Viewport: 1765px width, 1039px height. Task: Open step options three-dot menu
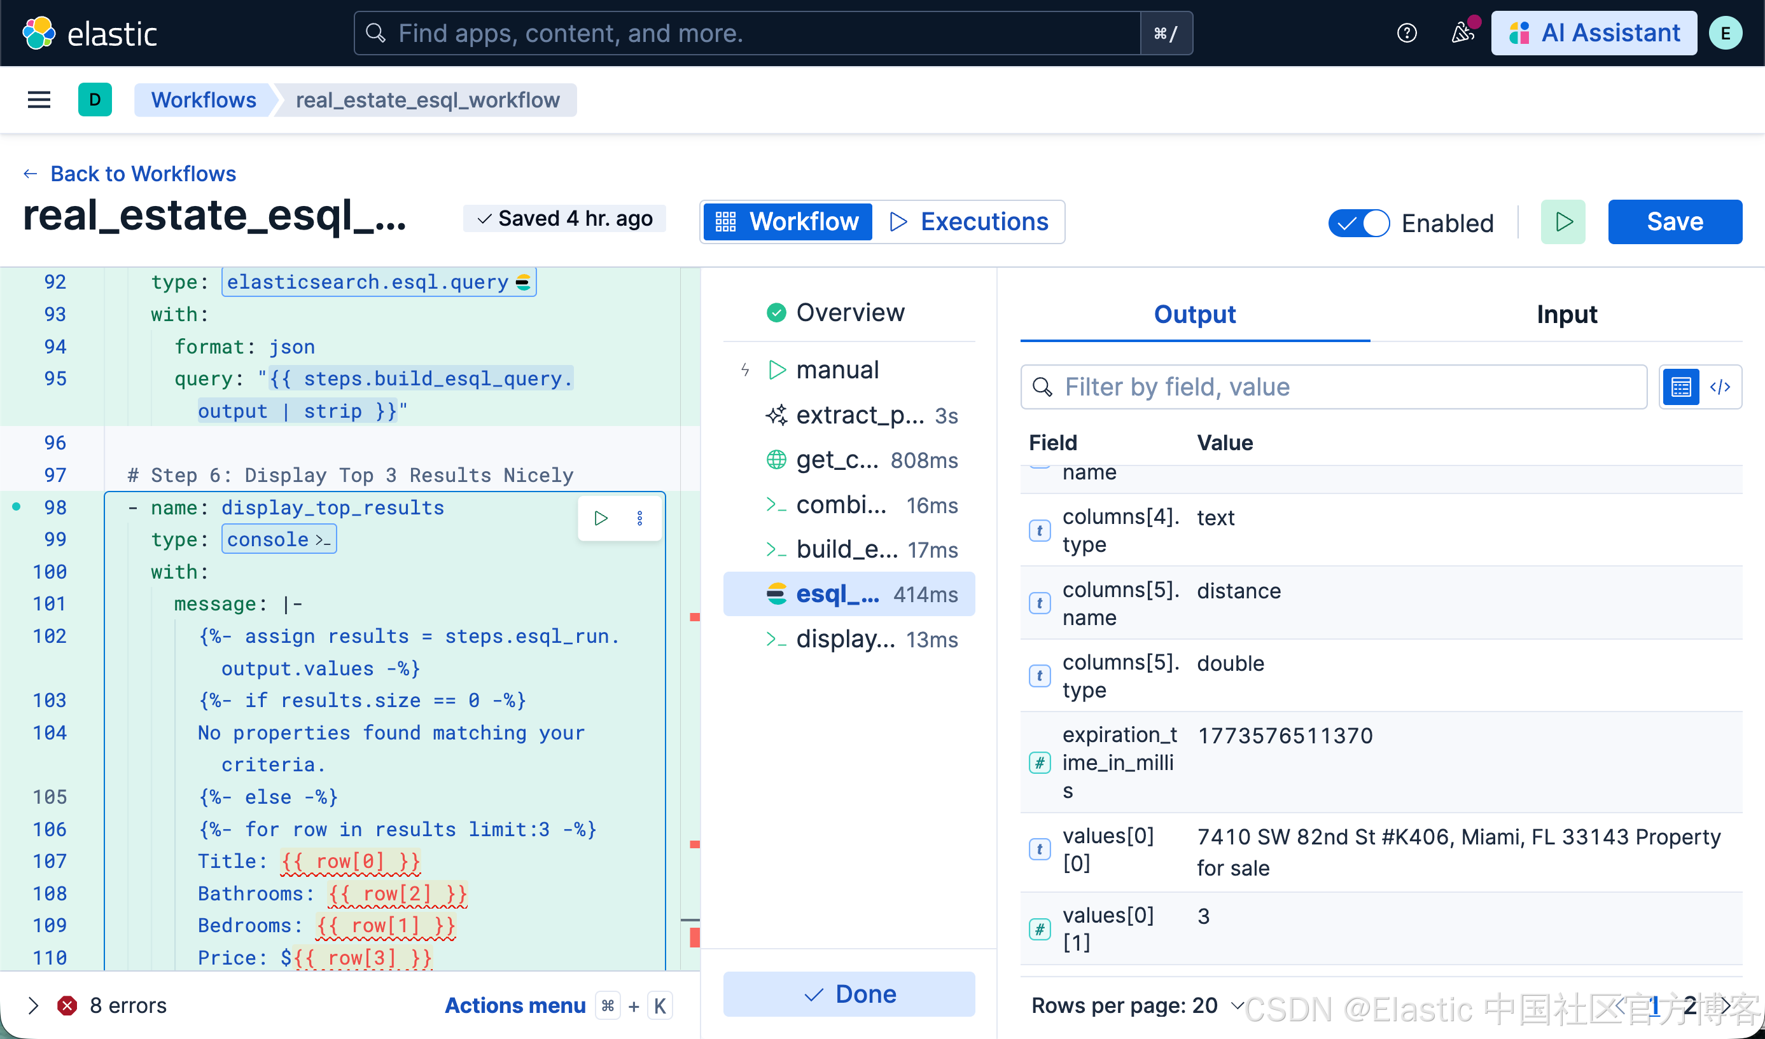point(639,518)
